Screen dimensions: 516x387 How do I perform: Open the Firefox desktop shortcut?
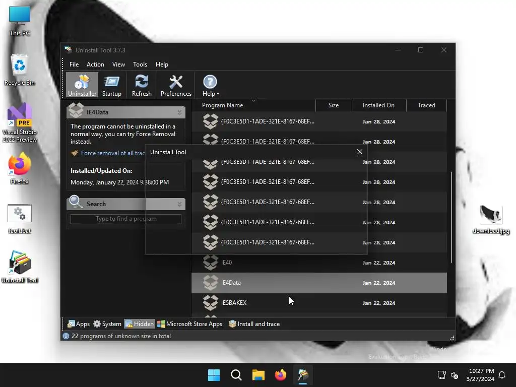[20, 168]
